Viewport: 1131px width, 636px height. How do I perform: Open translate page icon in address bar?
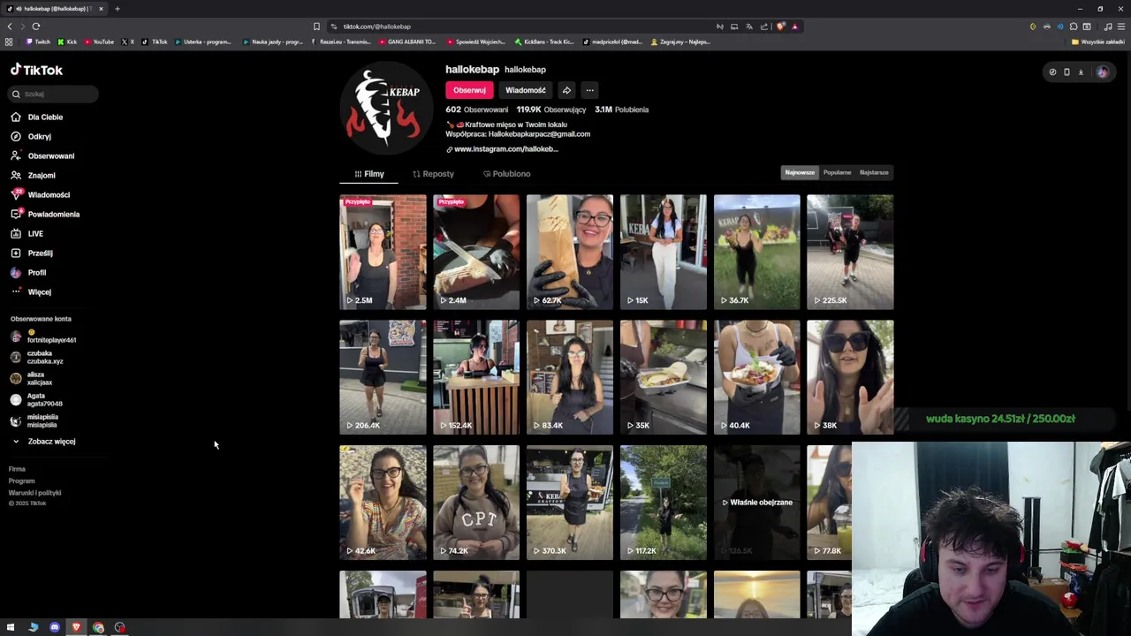749,26
